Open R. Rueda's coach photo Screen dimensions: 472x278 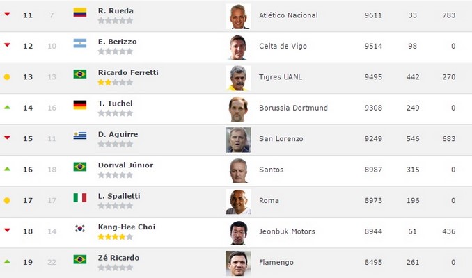coord(237,16)
